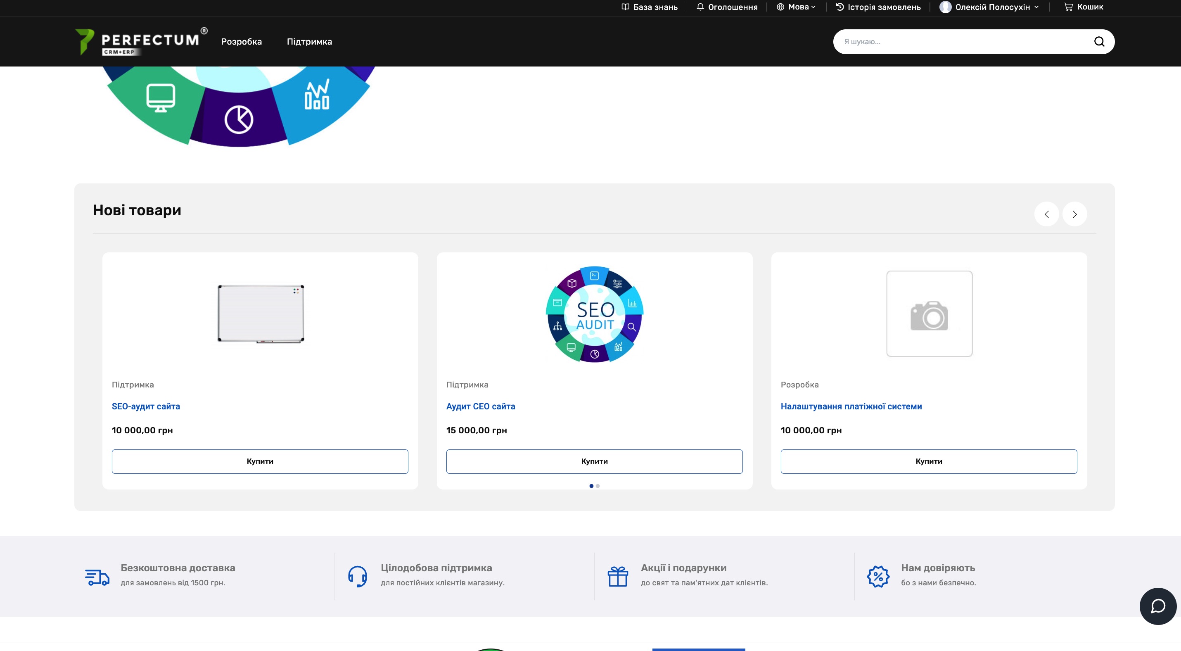The height and width of the screenshot is (651, 1181).
Task: Click Розробка category on third product card
Action: click(799, 385)
